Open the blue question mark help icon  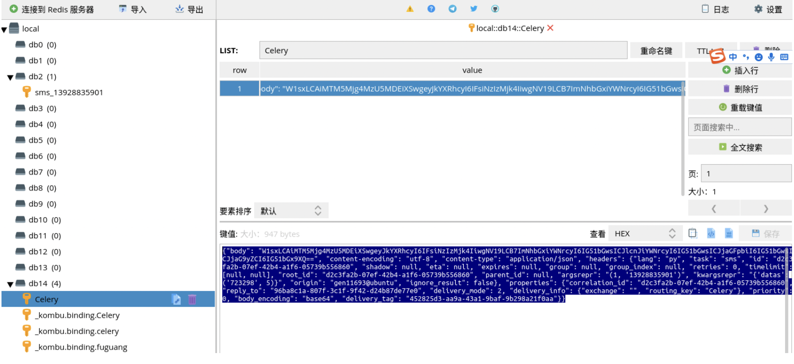[x=431, y=9]
